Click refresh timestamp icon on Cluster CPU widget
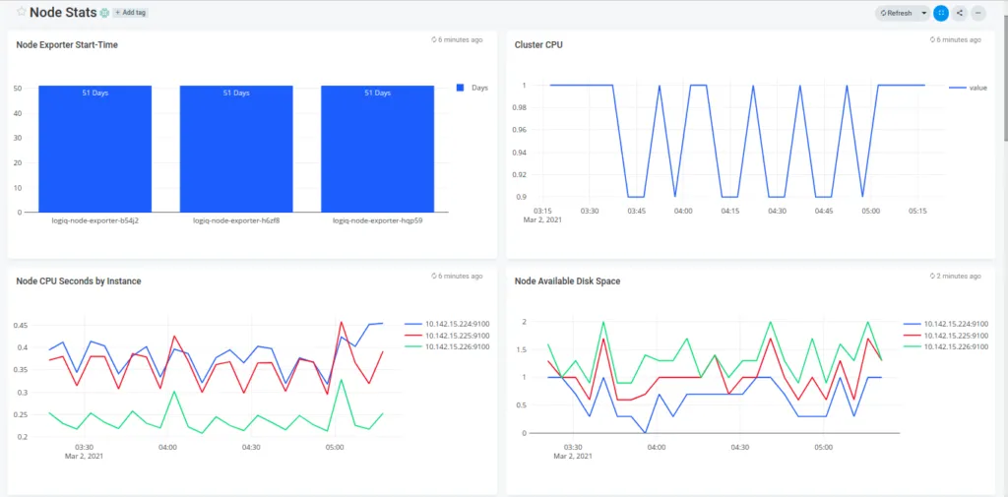1008x497 pixels. click(932, 40)
